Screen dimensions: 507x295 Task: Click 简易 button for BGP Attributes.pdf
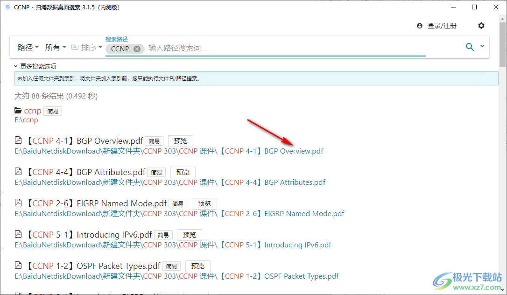pyautogui.click(x=156, y=173)
